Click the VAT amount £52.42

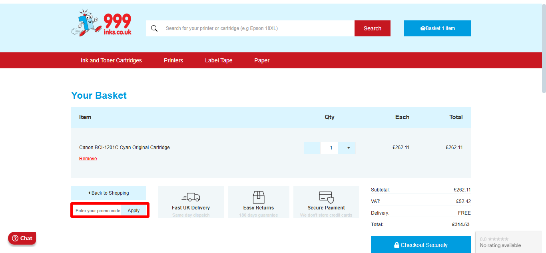pyautogui.click(x=463, y=201)
